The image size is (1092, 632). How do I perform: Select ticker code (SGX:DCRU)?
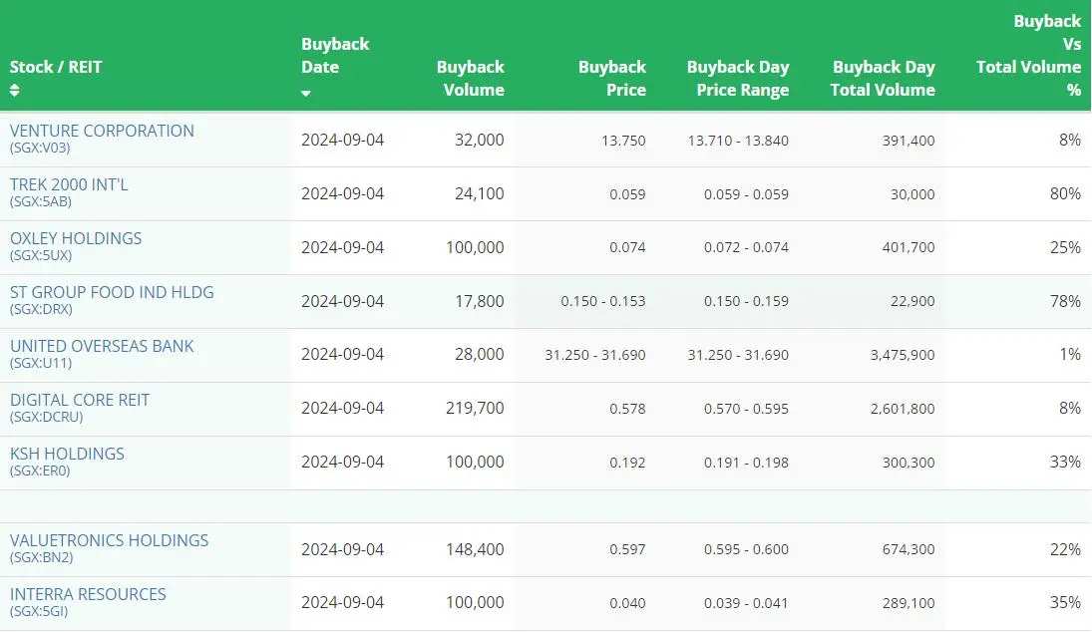pyautogui.click(x=46, y=417)
